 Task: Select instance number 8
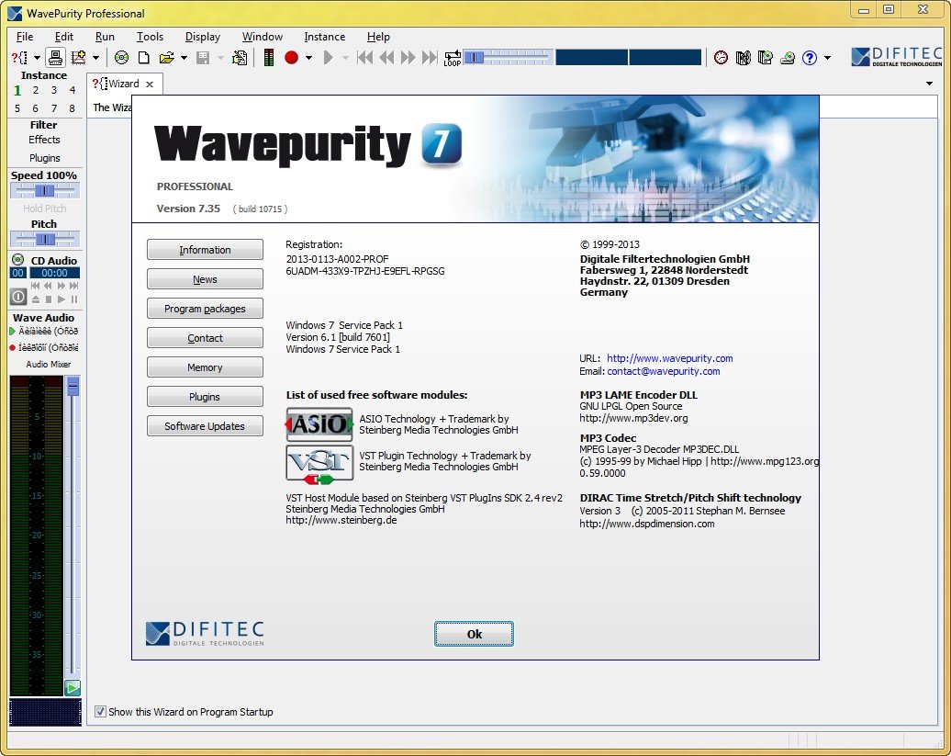(x=73, y=108)
